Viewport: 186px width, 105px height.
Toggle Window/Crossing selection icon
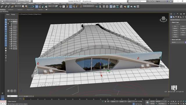tap(33, 6)
